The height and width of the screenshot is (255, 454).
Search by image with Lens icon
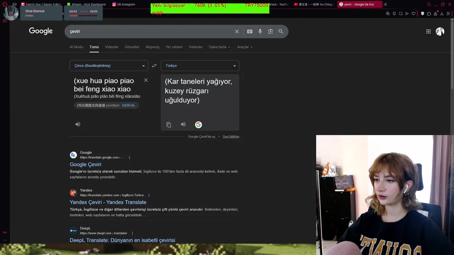270,32
